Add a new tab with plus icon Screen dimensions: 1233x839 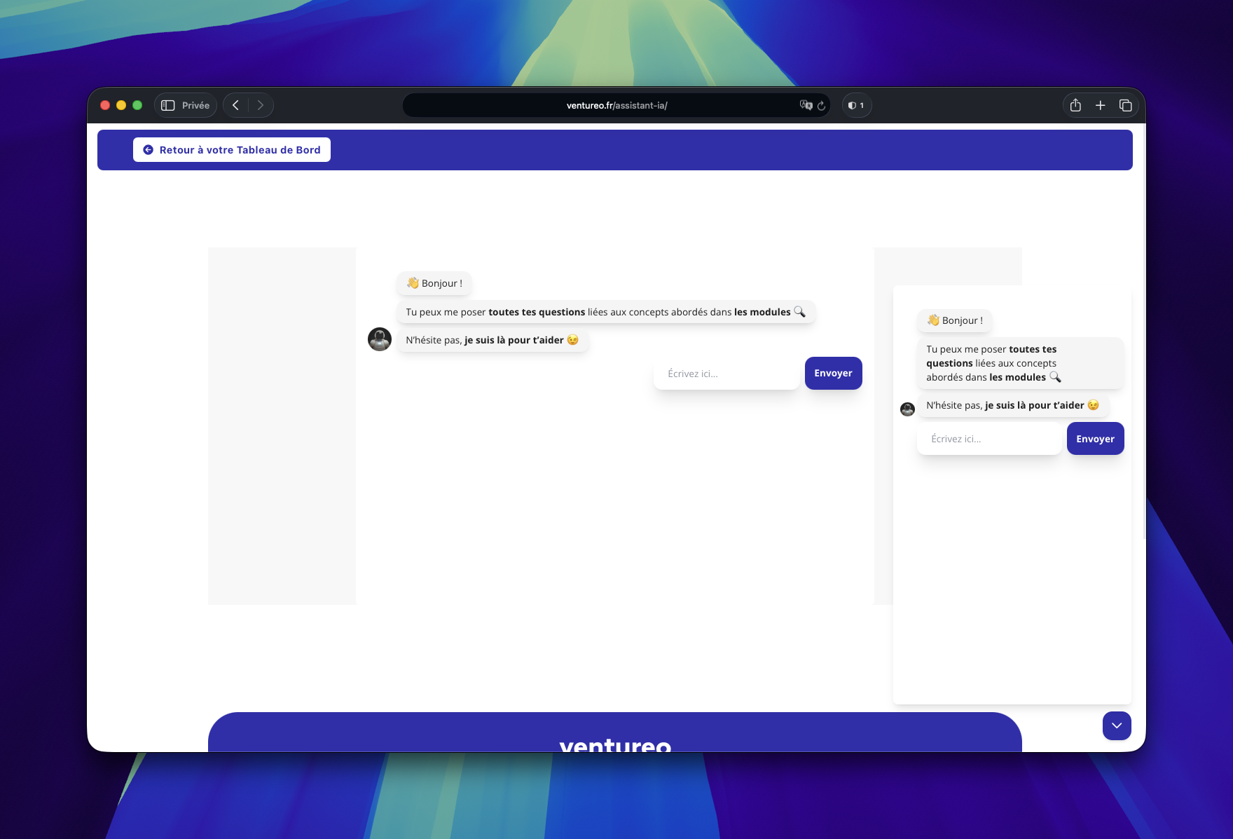click(1101, 105)
